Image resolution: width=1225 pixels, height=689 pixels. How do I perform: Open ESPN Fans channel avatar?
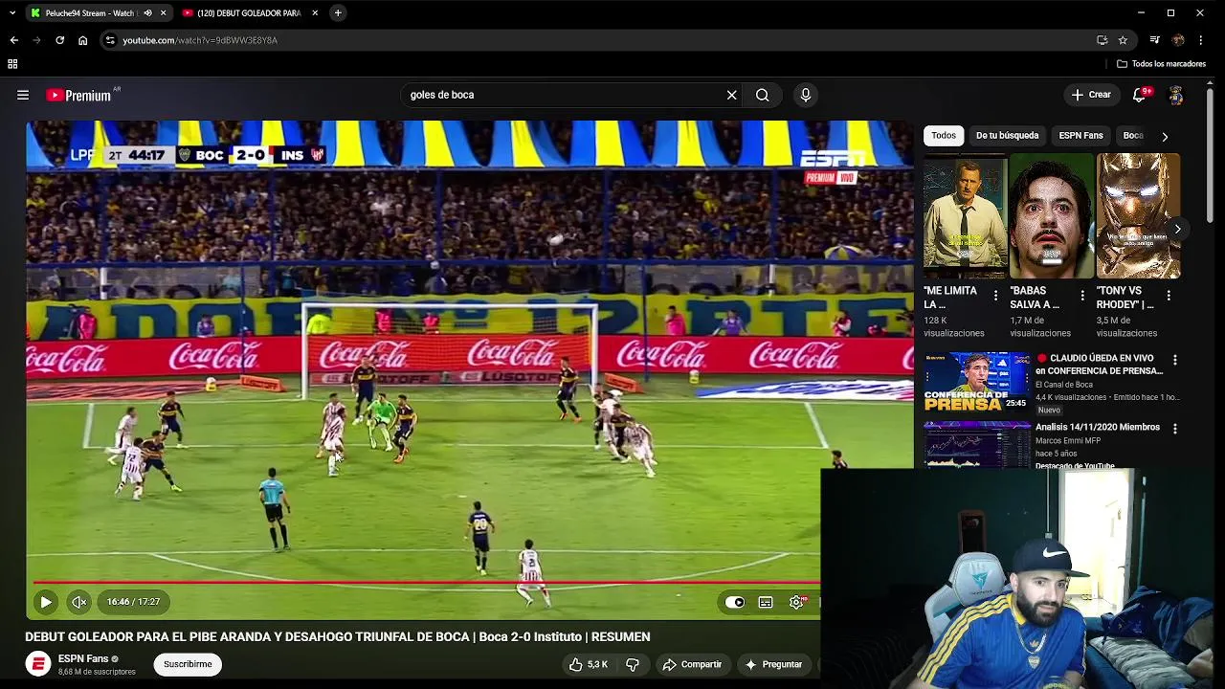pyautogui.click(x=38, y=664)
